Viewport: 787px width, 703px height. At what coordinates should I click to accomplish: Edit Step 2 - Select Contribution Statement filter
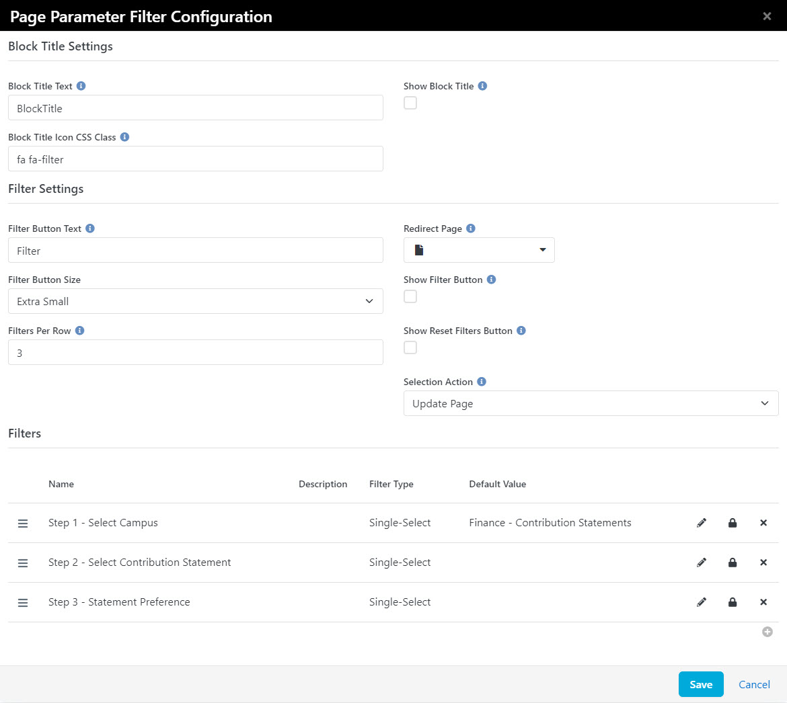click(x=702, y=563)
